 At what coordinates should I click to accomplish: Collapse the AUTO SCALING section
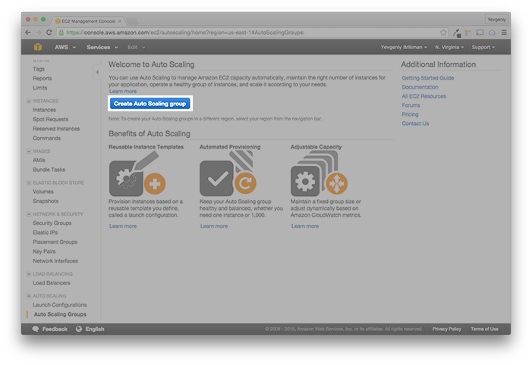coord(29,295)
